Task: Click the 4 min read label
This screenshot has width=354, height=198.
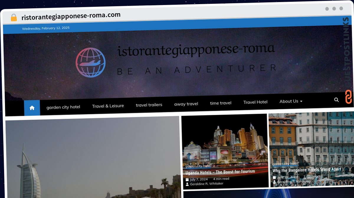Action: click(221, 178)
